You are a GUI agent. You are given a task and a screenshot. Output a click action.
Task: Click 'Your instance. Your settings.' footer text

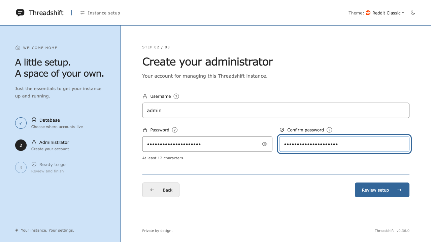coord(47,230)
